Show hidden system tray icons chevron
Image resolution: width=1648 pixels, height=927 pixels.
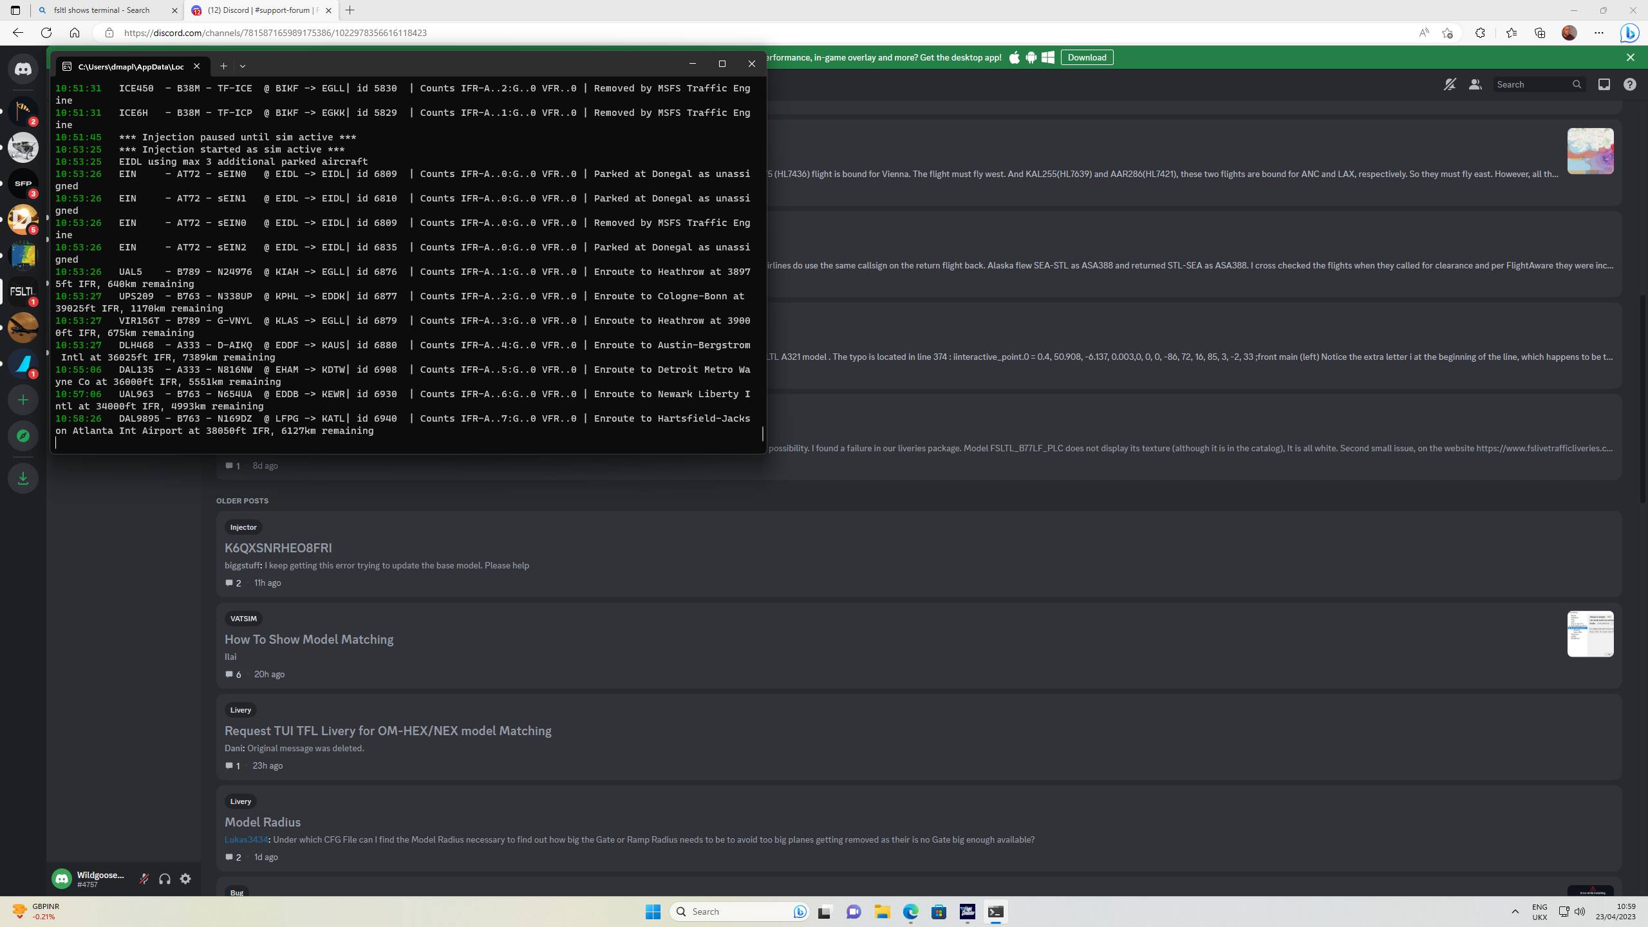(1515, 912)
